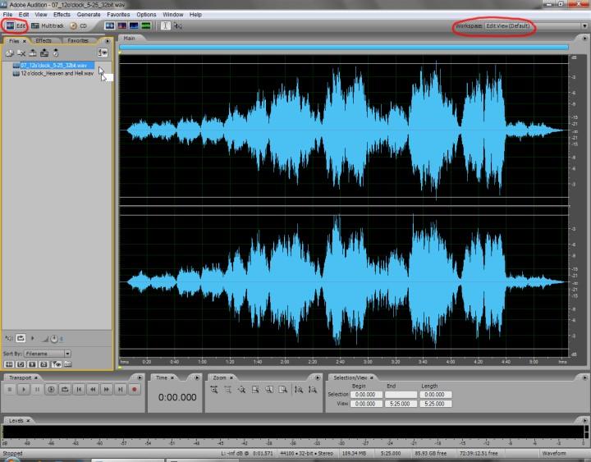Screen dimensions: 591x462
Task: Toggle Spectral Frequency Display view
Action: pyautogui.click(x=121, y=25)
